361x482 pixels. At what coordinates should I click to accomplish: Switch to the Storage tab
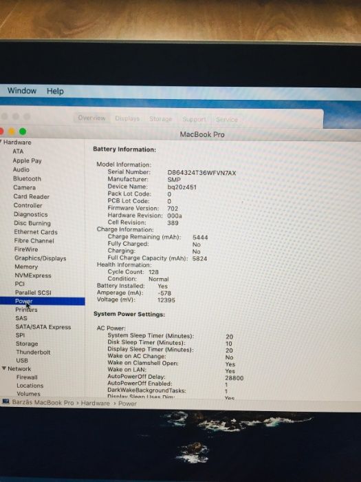click(x=160, y=119)
